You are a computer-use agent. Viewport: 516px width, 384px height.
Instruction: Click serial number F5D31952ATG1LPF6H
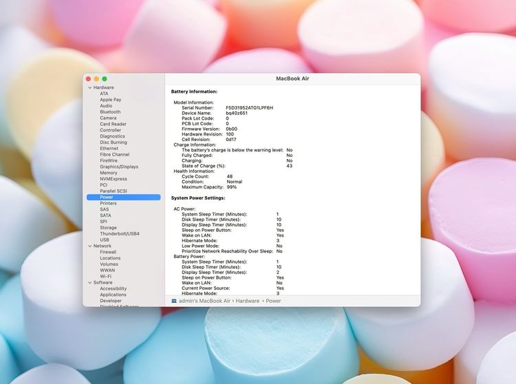[x=250, y=108]
